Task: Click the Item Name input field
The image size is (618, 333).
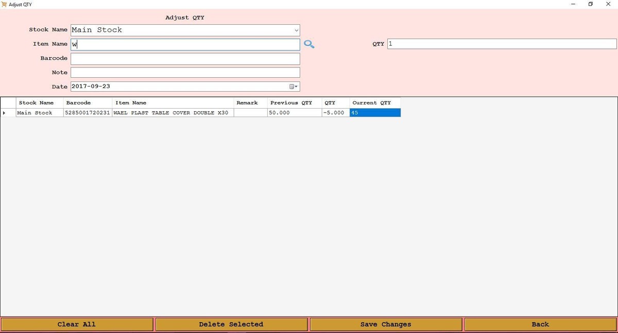Action: (185, 44)
